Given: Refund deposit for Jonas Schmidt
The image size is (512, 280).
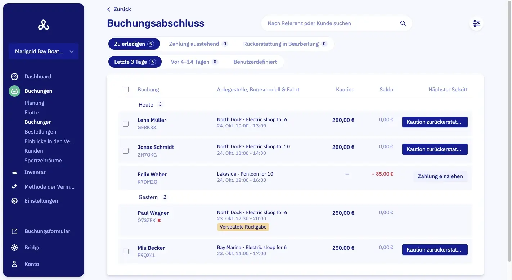Looking at the screenshot, I should [435, 149].
